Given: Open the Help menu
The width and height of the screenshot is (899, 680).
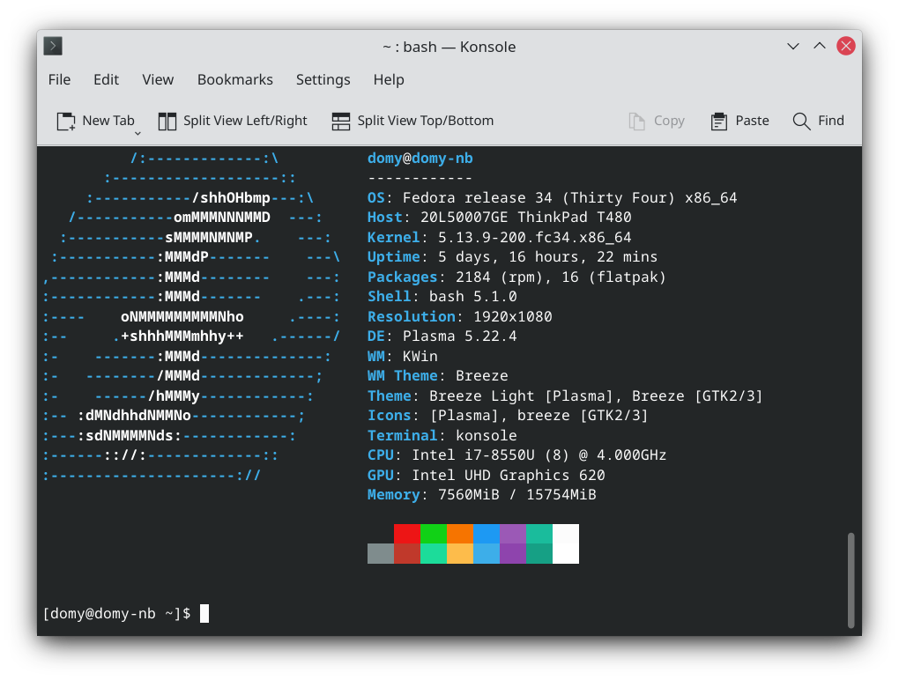Looking at the screenshot, I should pos(389,79).
